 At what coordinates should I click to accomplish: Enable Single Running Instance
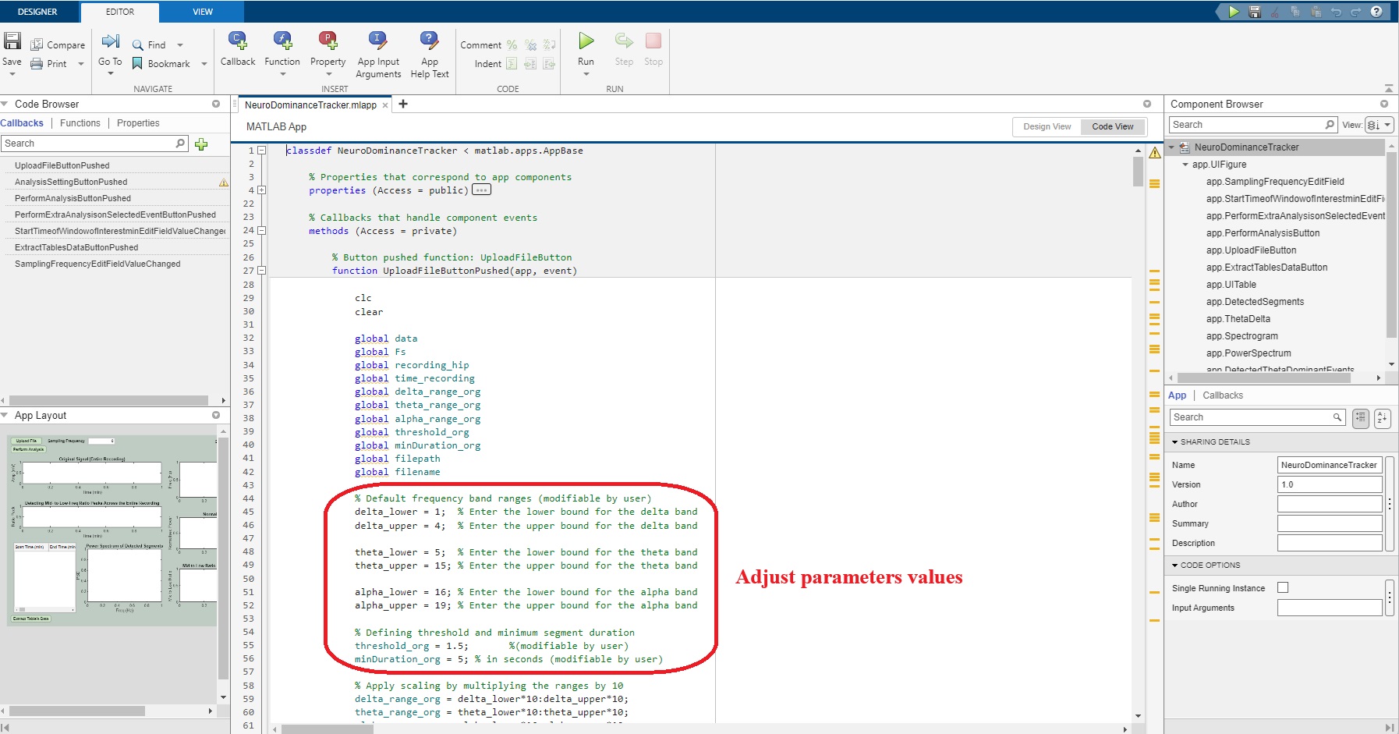tap(1283, 587)
